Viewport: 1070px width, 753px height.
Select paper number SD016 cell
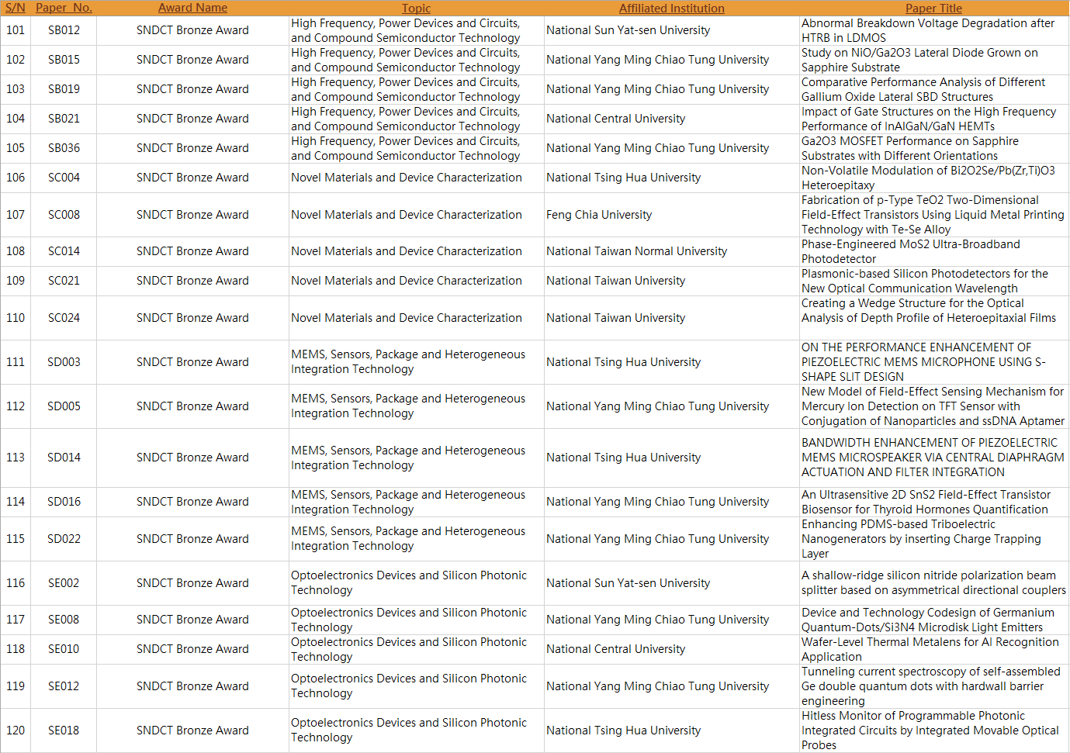click(64, 502)
